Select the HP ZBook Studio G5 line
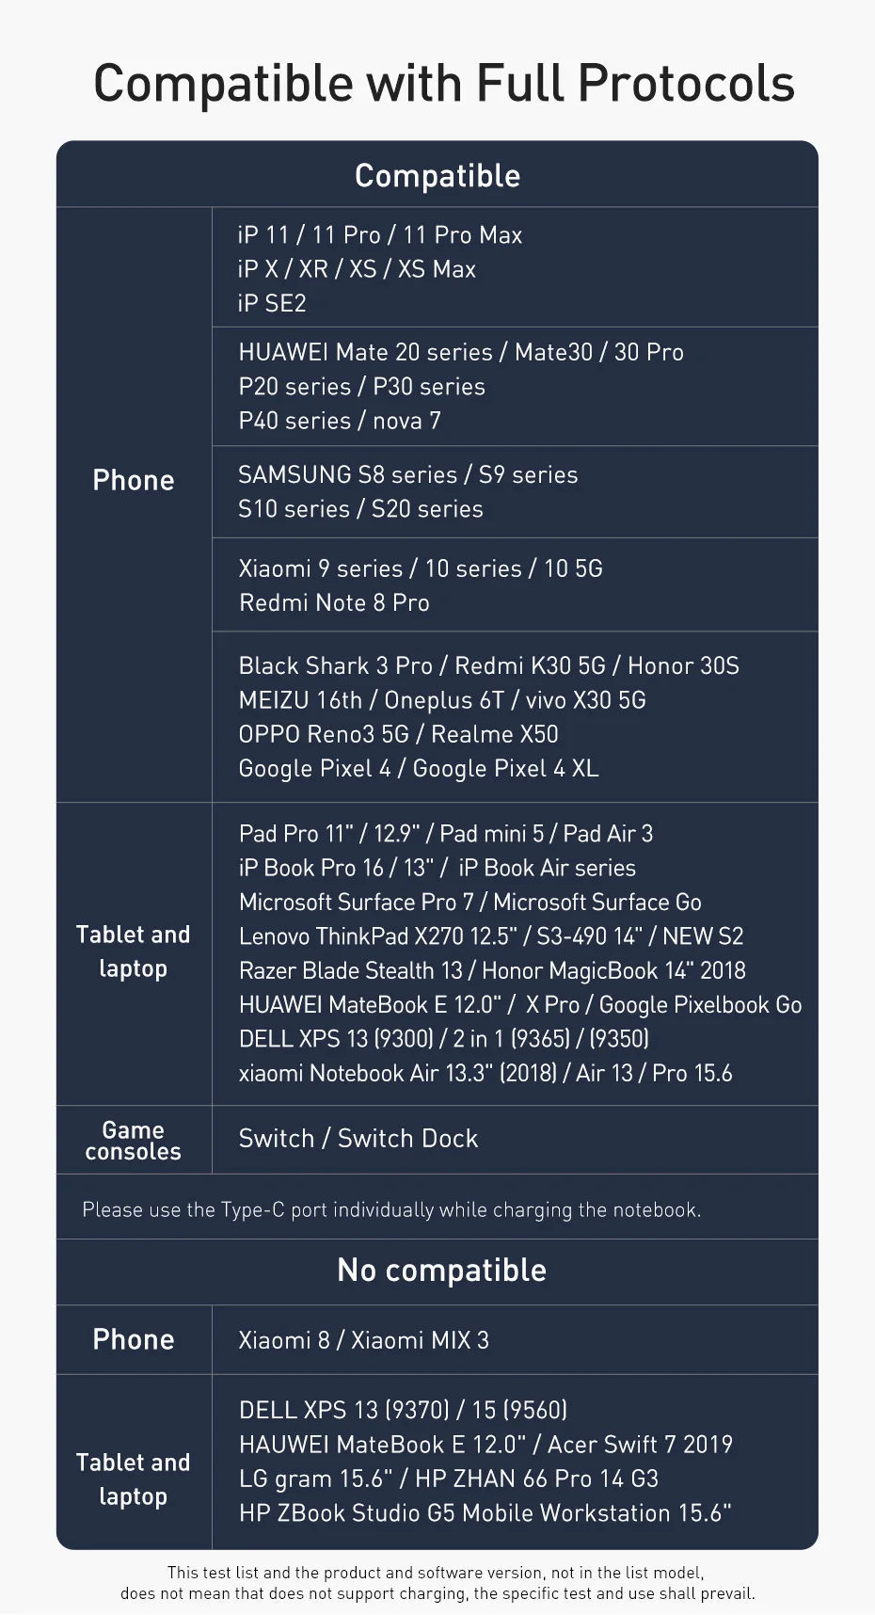Screen dimensions: 875x1615 click(485, 1513)
